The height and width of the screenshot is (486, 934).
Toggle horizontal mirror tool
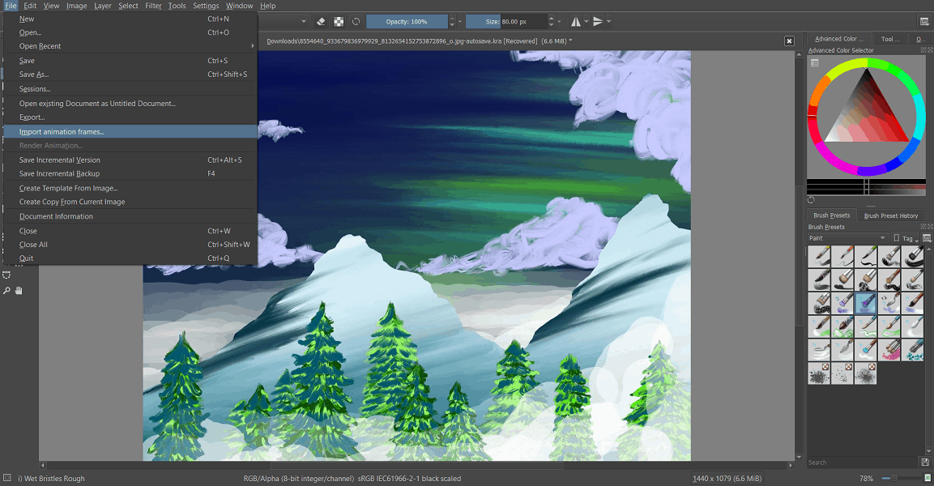click(575, 21)
